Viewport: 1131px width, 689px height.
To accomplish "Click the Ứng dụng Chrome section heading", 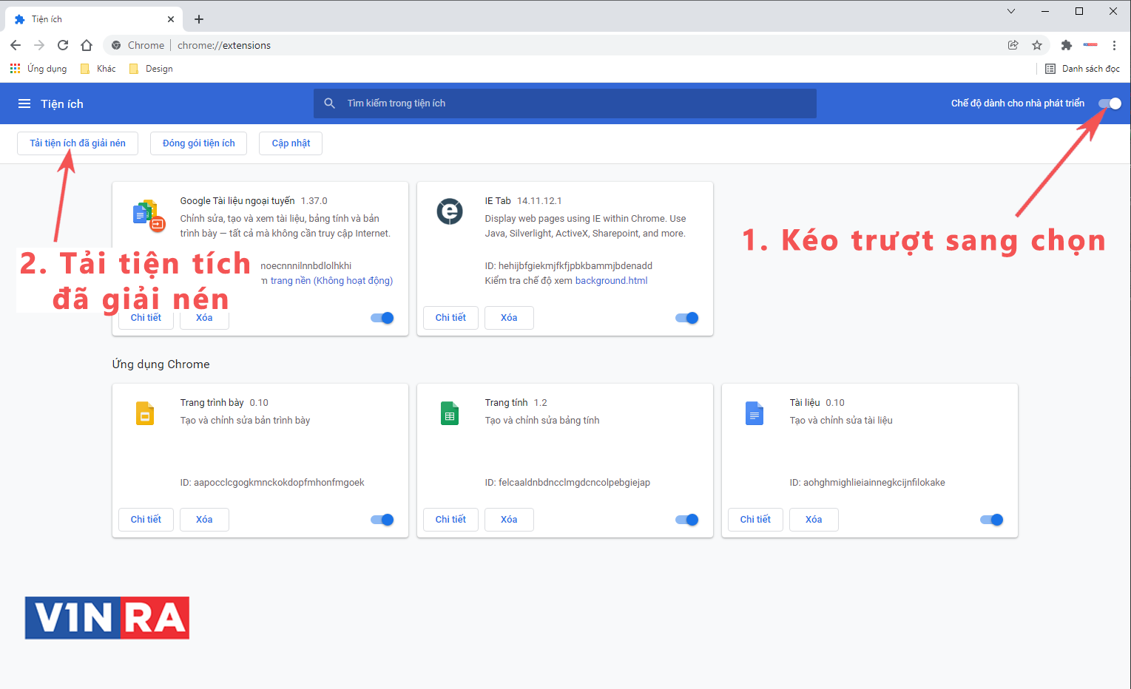I will 161,364.
